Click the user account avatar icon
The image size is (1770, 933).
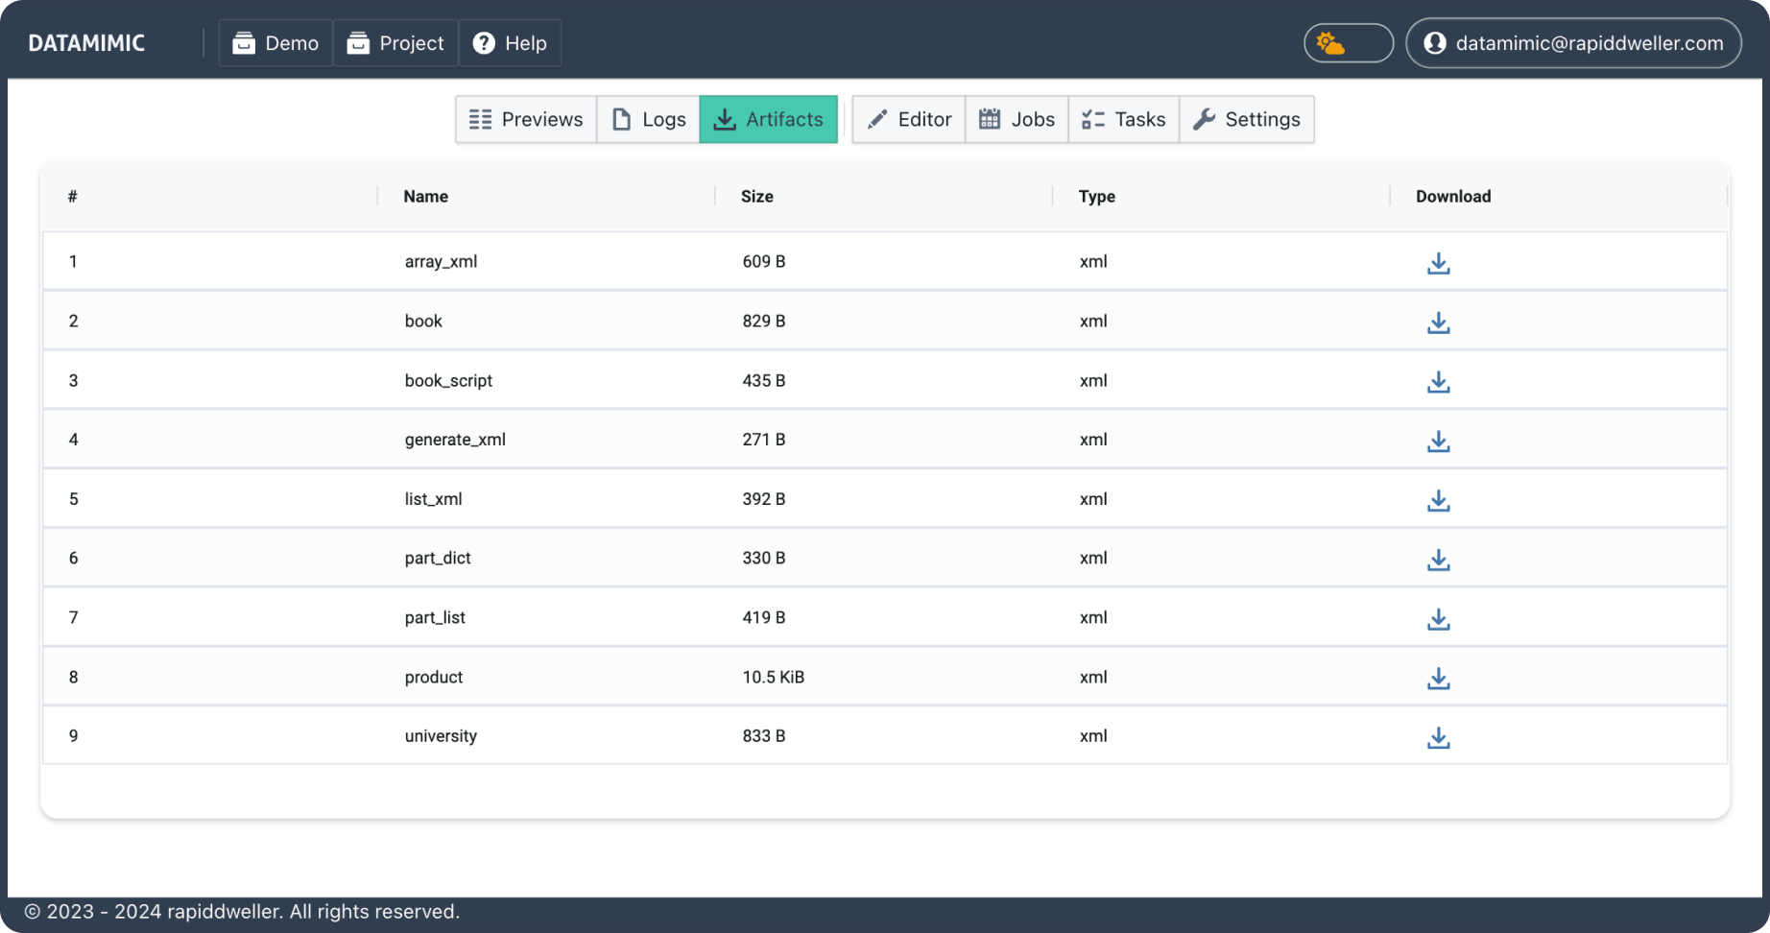[1435, 42]
